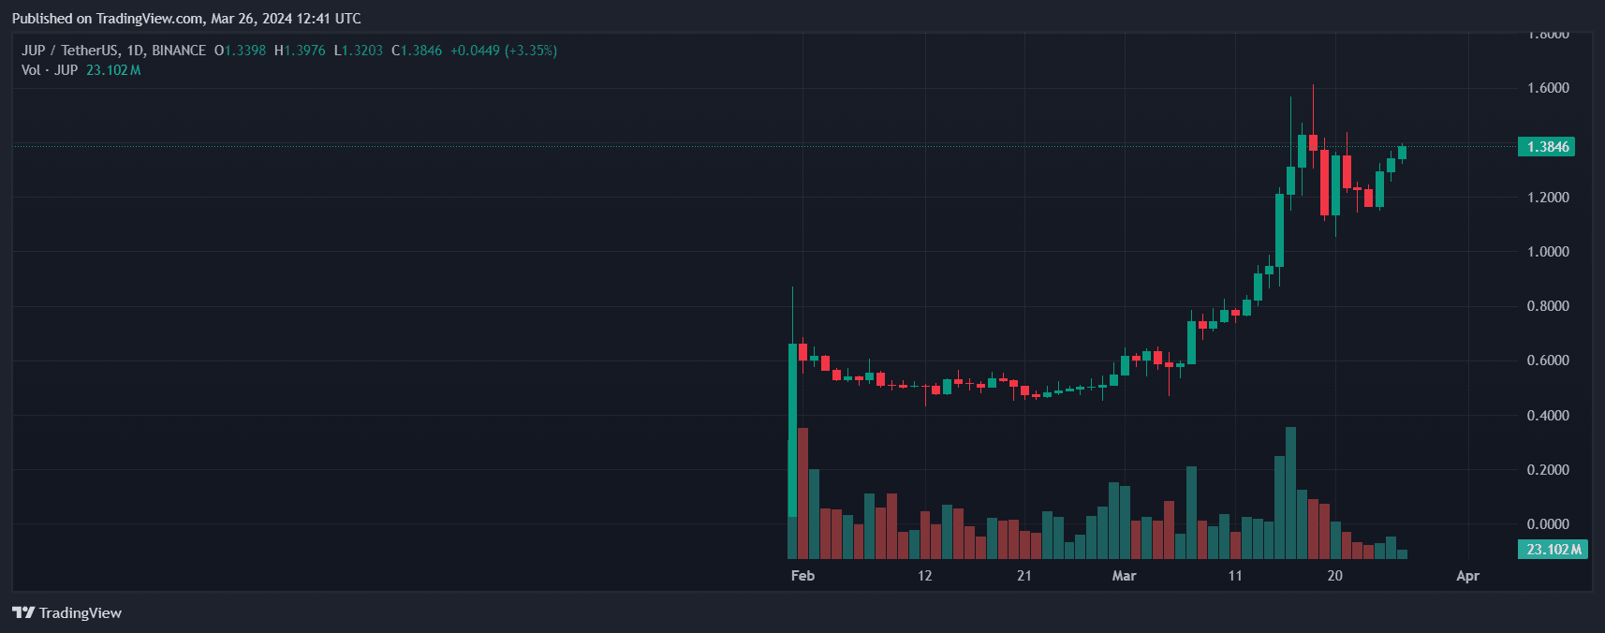
Task: Click the green 1.3846 current price tag
Action: (1546, 147)
